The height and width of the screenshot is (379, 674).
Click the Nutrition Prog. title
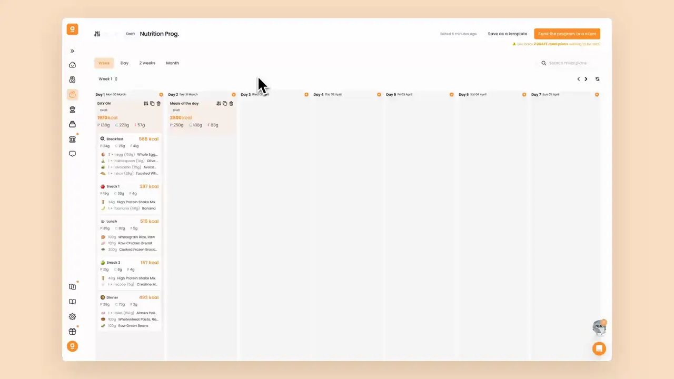point(159,34)
